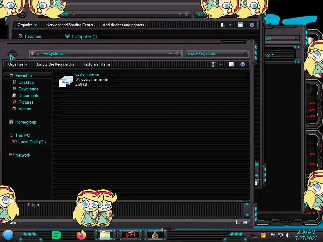323x242 pixels.
Task: Open view options arrow in Recycle Bin
Action: [220, 64]
